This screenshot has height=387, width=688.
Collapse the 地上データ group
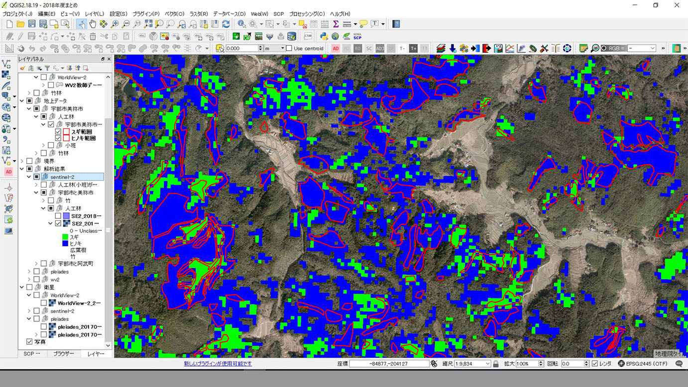point(22,101)
